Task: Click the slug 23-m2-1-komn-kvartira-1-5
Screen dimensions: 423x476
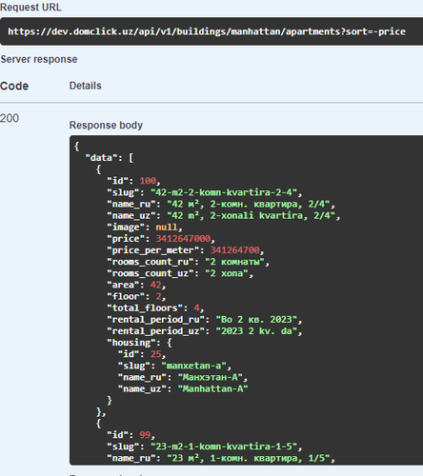Action: click(224, 446)
